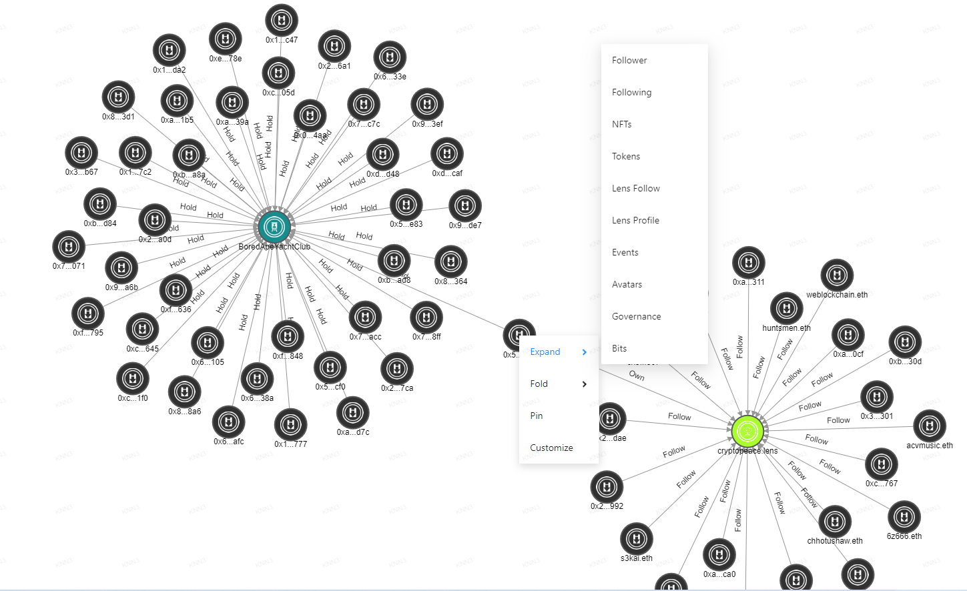
Task: Click the 0x1...c47 node icon
Action: (282, 21)
